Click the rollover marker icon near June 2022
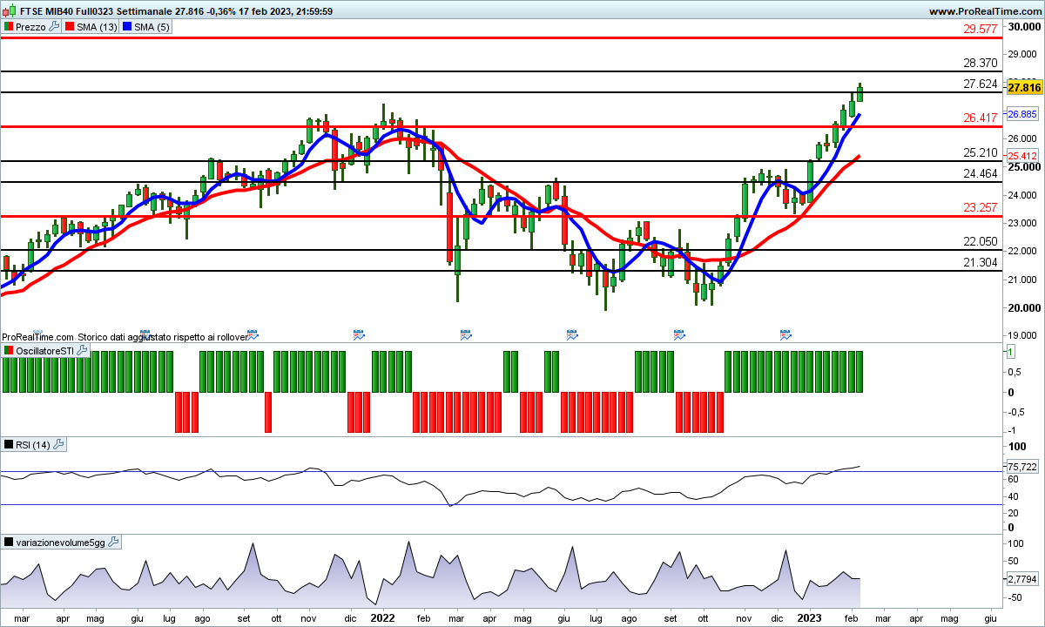Image resolution: width=1045 pixels, height=627 pixels. [x=572, y=334]
